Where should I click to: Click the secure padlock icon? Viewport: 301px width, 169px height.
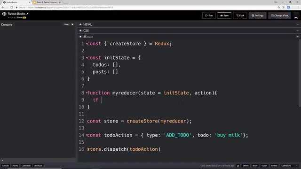16,8
